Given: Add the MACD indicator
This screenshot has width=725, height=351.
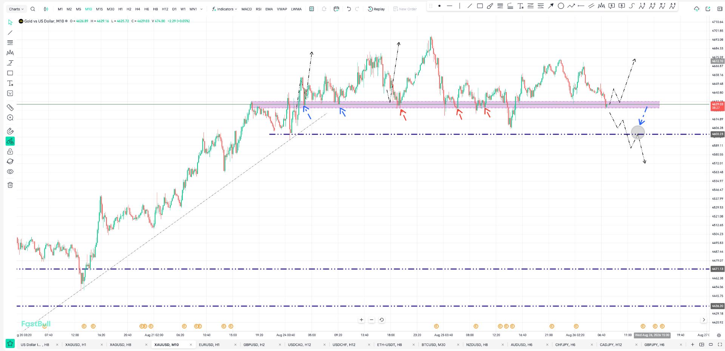Looking at the screenshot, I should (x=247, y=9).
